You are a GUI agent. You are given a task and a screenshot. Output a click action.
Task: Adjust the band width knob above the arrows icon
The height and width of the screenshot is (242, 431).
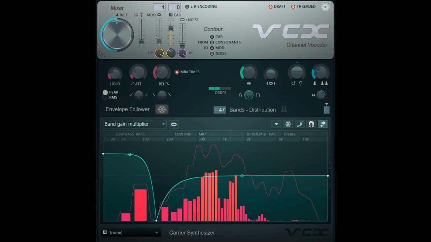tap(249, 73)
